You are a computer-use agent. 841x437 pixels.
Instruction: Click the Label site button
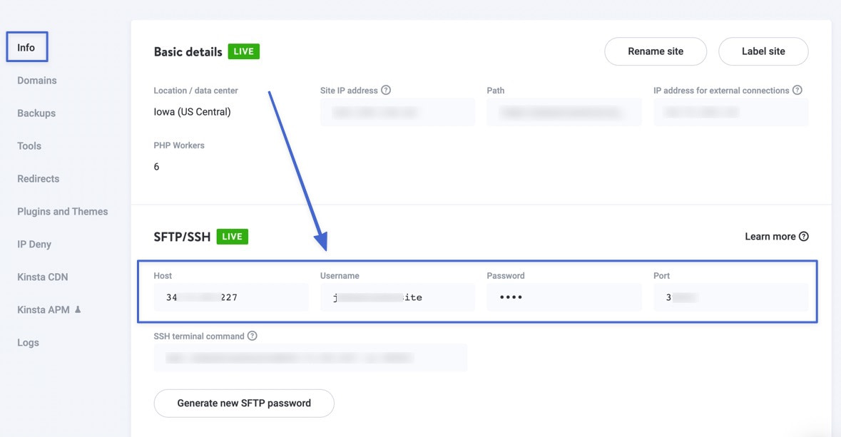pos(763,51)
